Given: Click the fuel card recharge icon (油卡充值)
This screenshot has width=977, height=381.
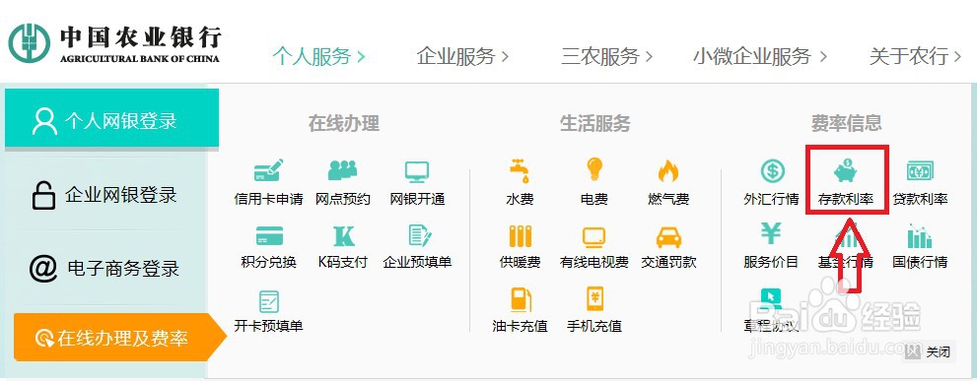Looking at the screenshot, I should pyautogui.click(x=520, y=300).
